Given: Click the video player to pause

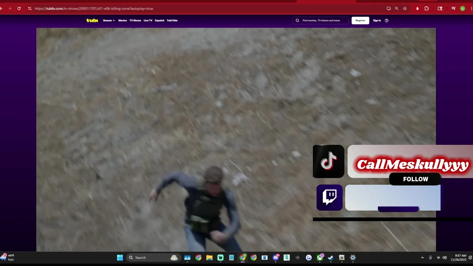Looking at the screenshot, I should 236,140.
